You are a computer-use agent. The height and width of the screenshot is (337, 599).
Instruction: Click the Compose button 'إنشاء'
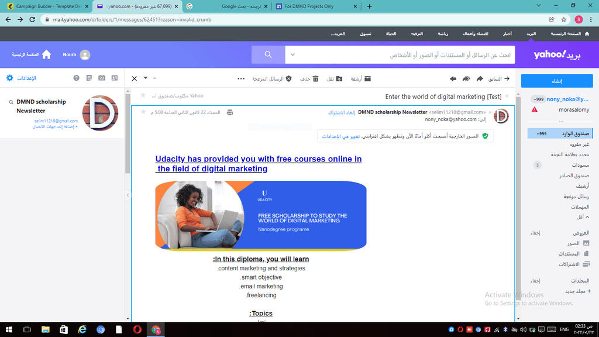point(557,81)
